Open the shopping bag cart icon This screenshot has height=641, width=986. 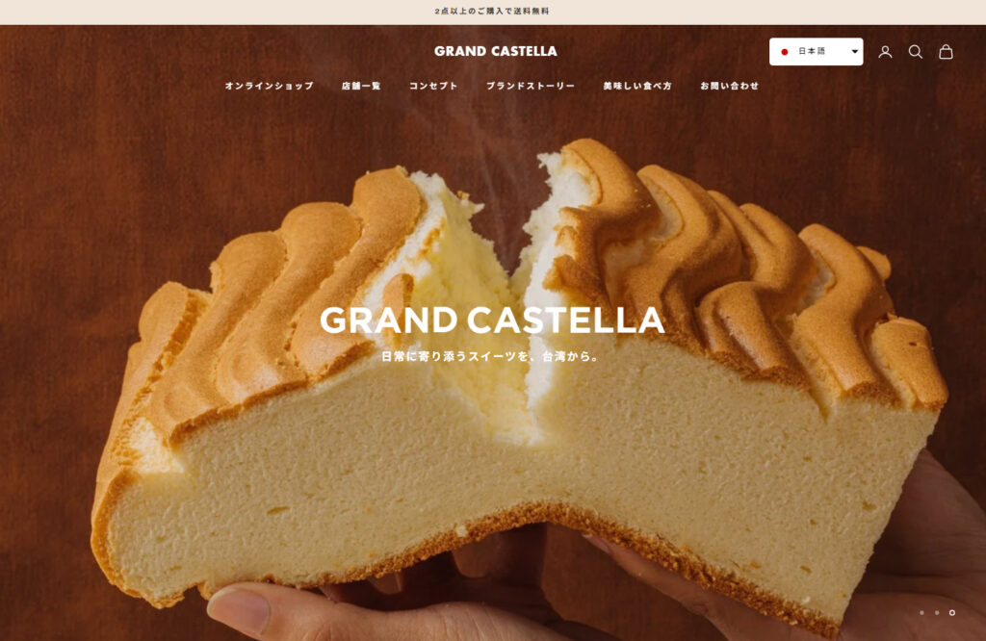tap(946, 52)
